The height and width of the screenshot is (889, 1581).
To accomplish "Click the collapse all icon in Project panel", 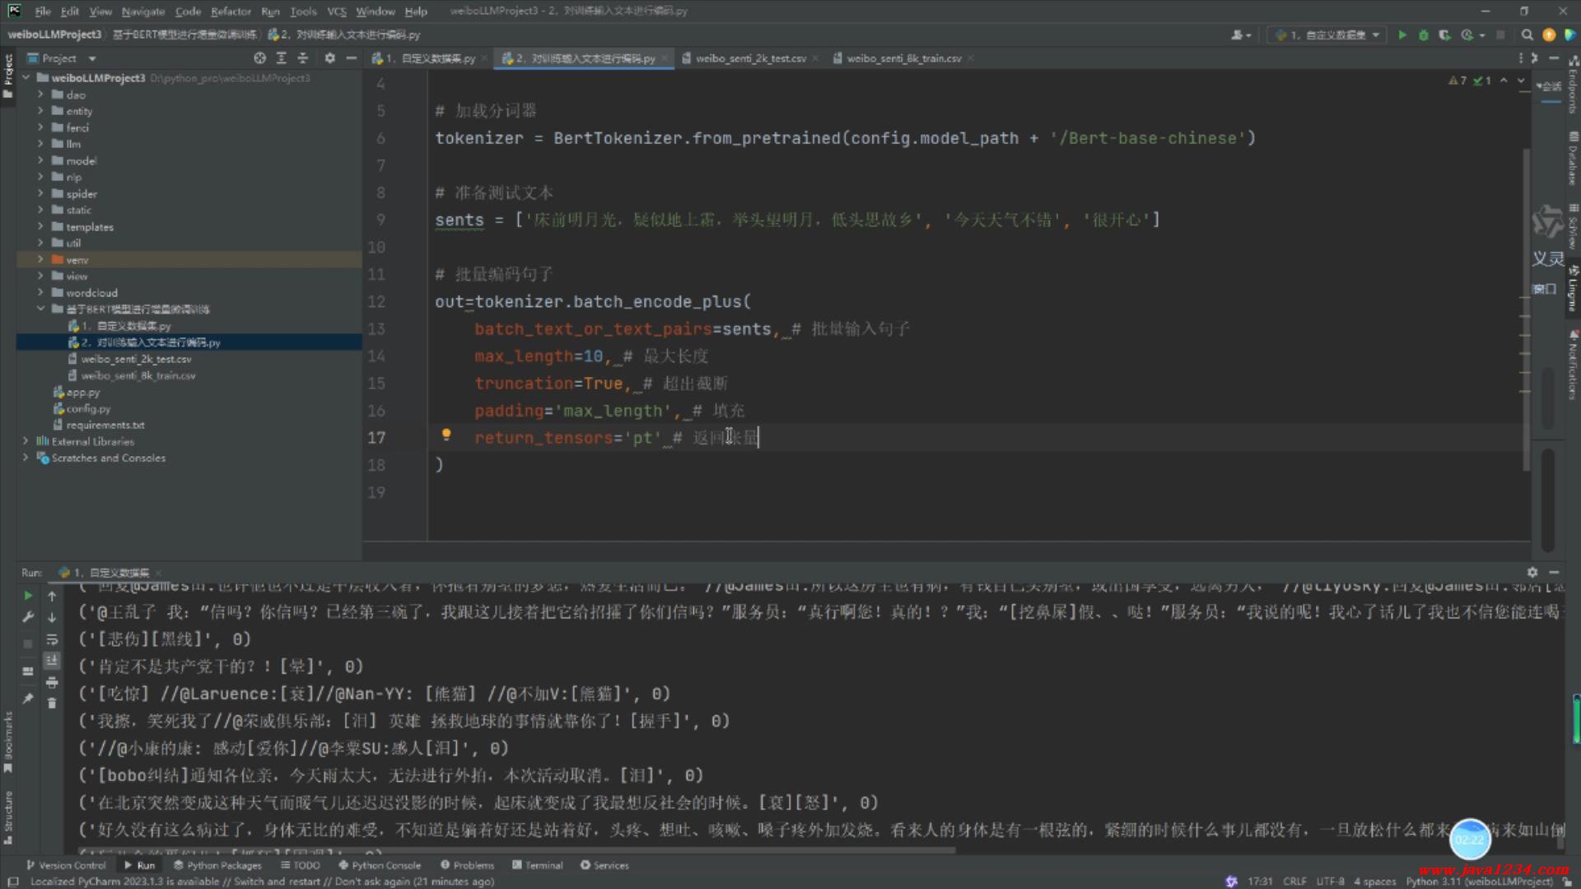I will (302, 58).
